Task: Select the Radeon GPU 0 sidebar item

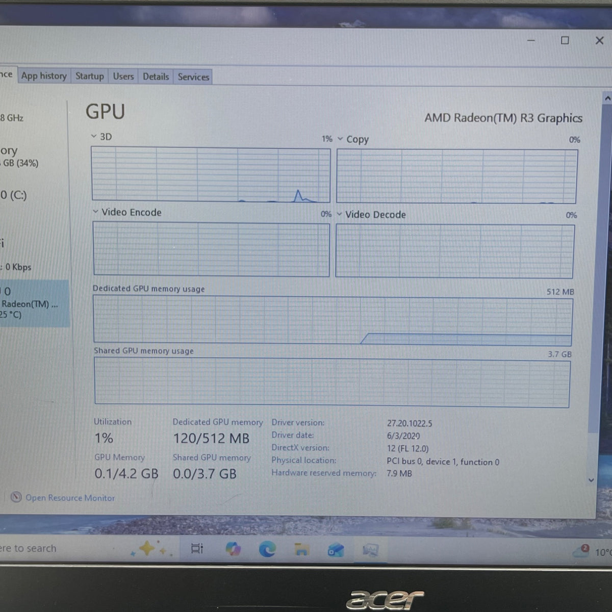Action: click(x=34, y=303)
